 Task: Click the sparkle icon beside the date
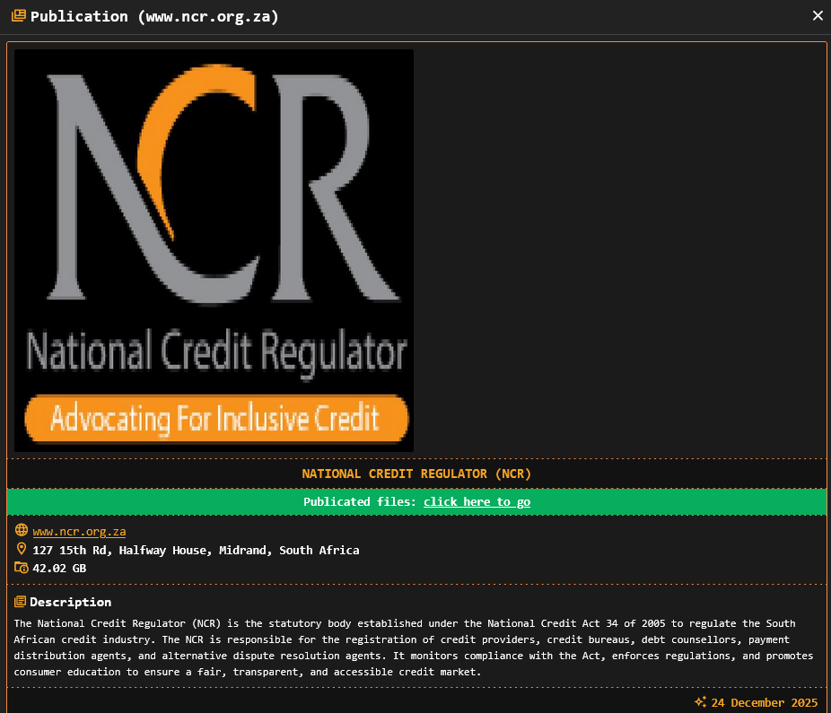[x=701, y=702]
